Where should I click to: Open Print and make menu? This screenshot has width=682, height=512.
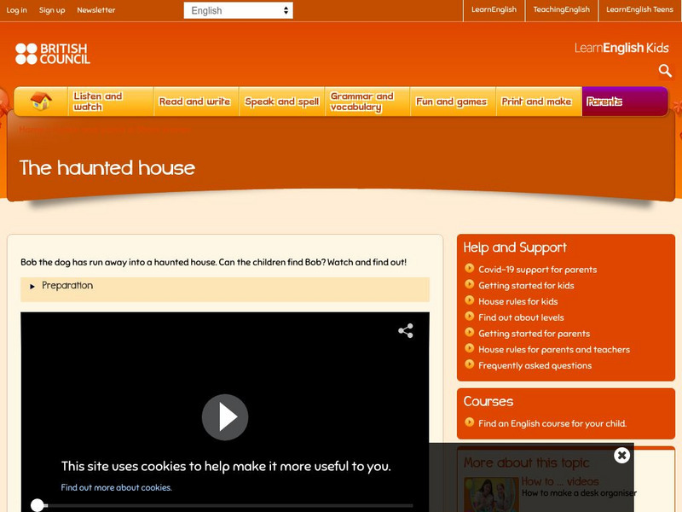click(x=537, y=102)
